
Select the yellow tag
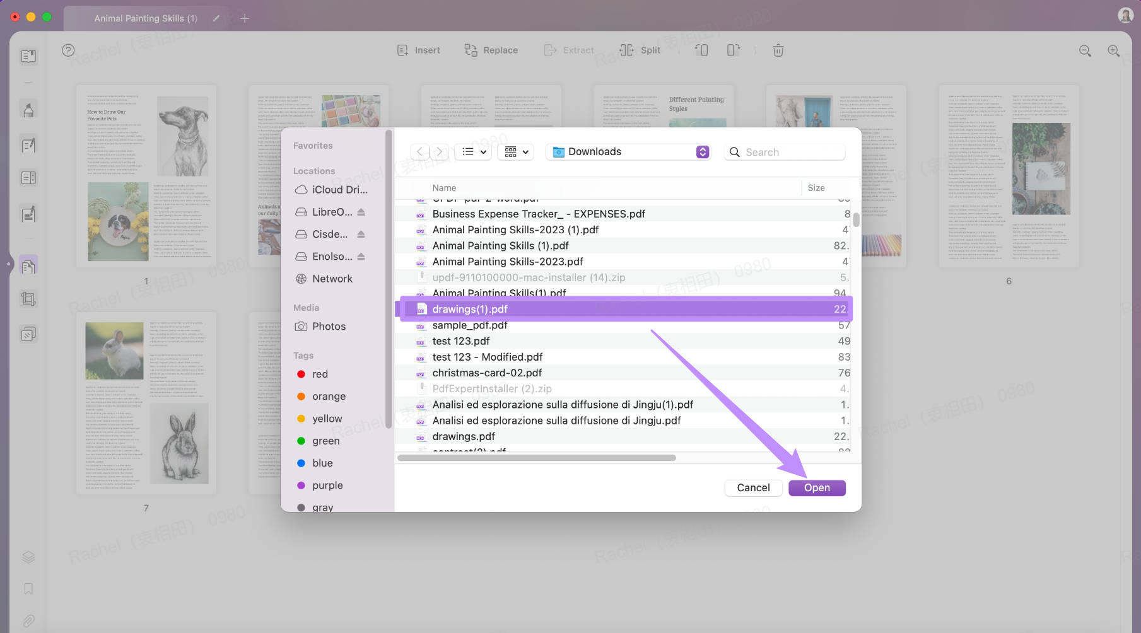[x=319, y=418]
